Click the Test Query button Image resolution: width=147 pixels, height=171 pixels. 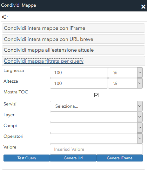[27, 158]
